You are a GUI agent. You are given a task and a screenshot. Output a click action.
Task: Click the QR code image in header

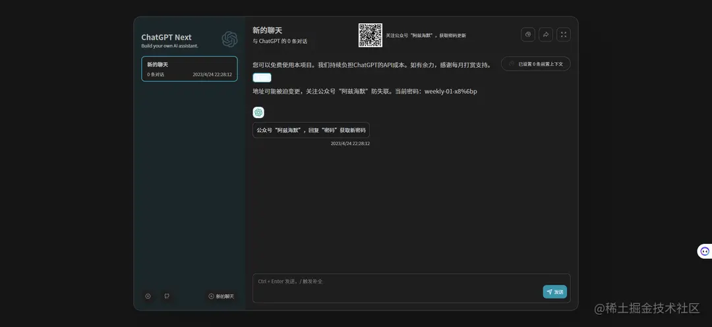[x=370, y=35]
